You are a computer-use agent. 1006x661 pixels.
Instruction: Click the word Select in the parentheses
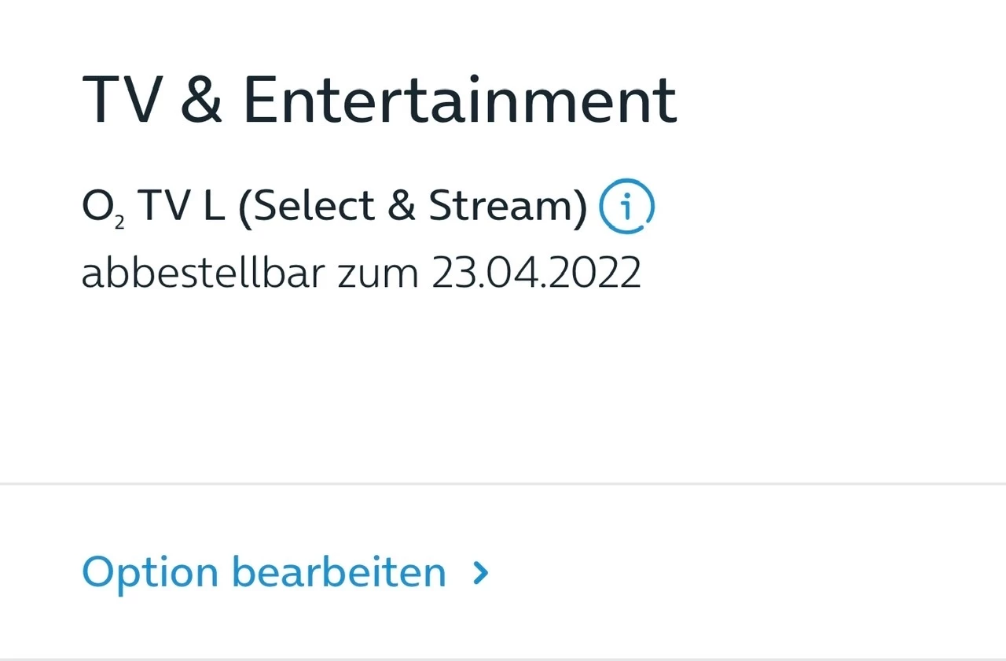[x=311, y=207]
